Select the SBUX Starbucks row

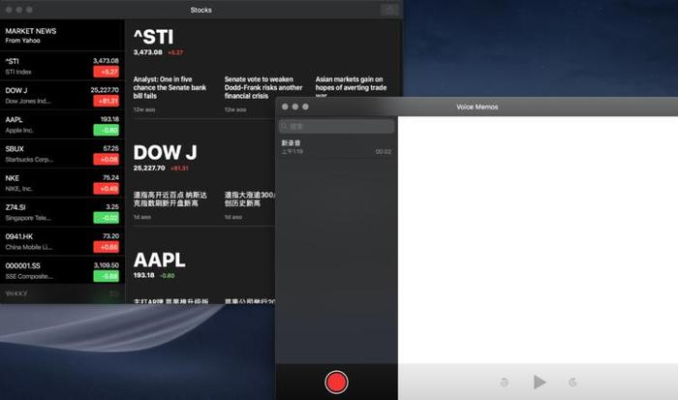[62, 154]
